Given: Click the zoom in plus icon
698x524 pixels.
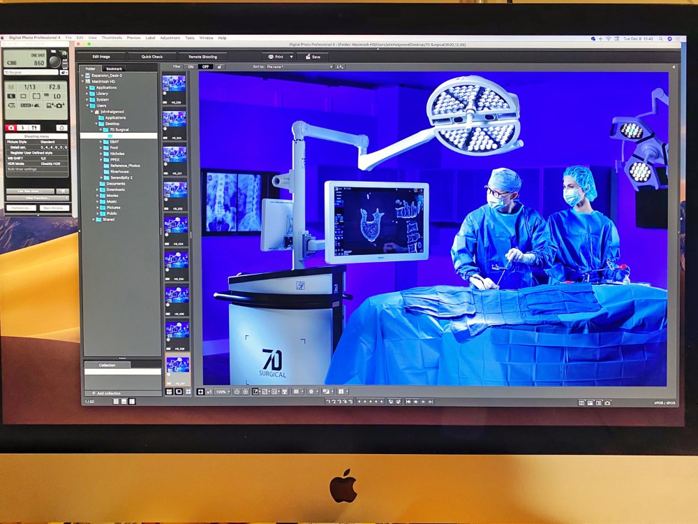Looking at the screenshot, I should [x=245, y=392].
